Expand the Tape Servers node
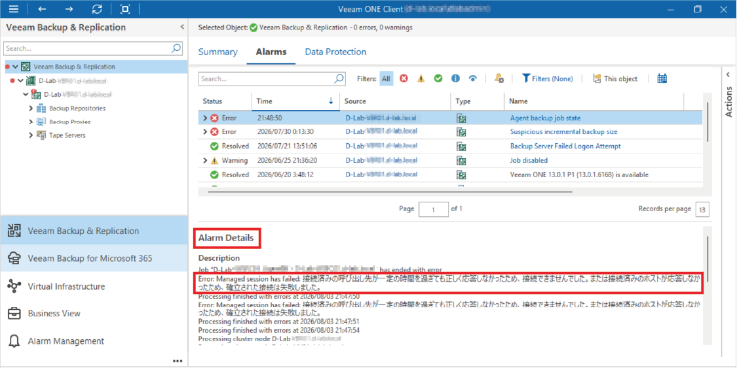 (31, 135)
